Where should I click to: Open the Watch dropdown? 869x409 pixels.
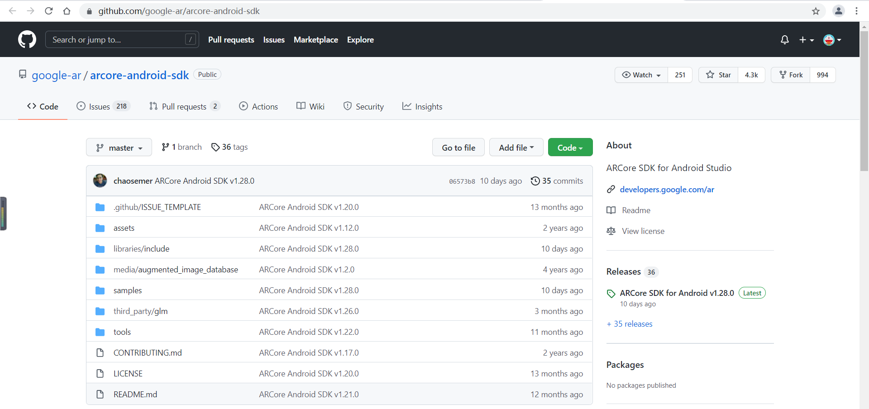point(641,75)
